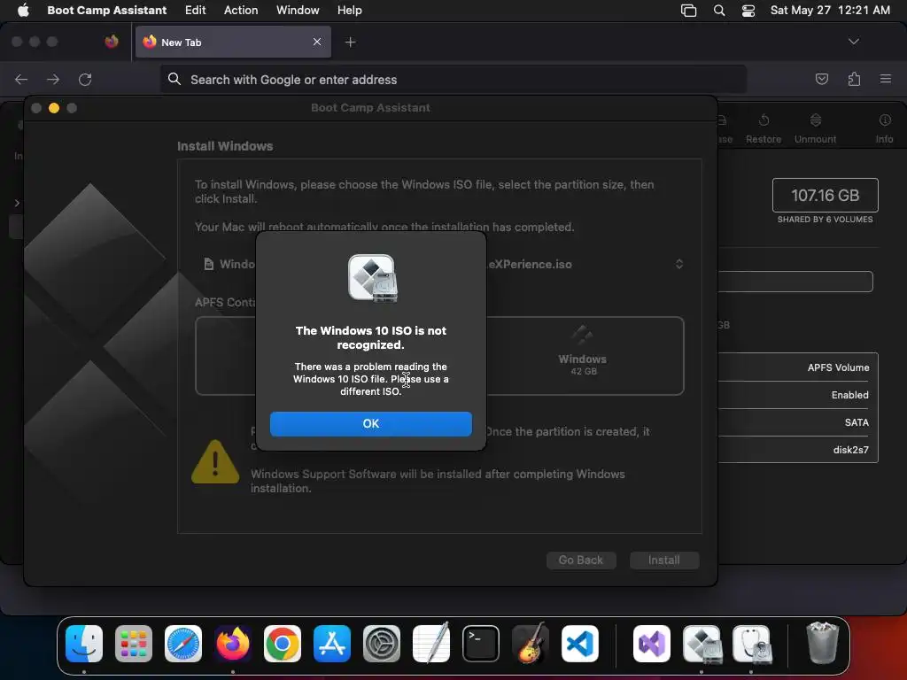Click the SATA row in Disk Utility
This screenshot has width=907, height=680.
(x=798, y=422)
